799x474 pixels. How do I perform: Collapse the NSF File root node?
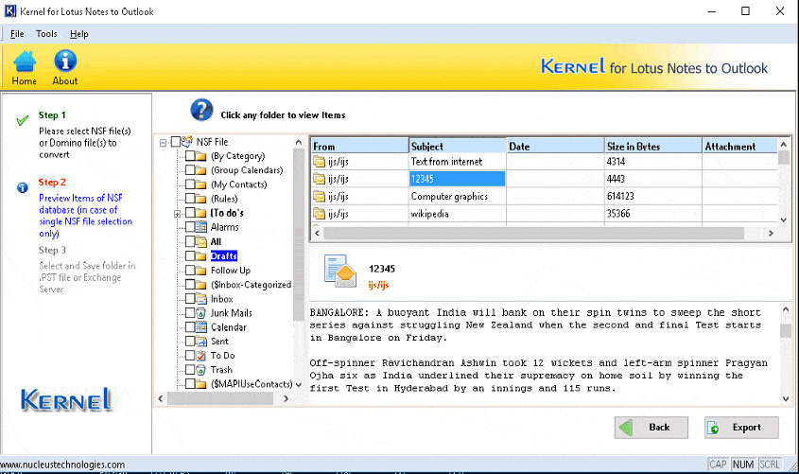[x=165, y=142]
